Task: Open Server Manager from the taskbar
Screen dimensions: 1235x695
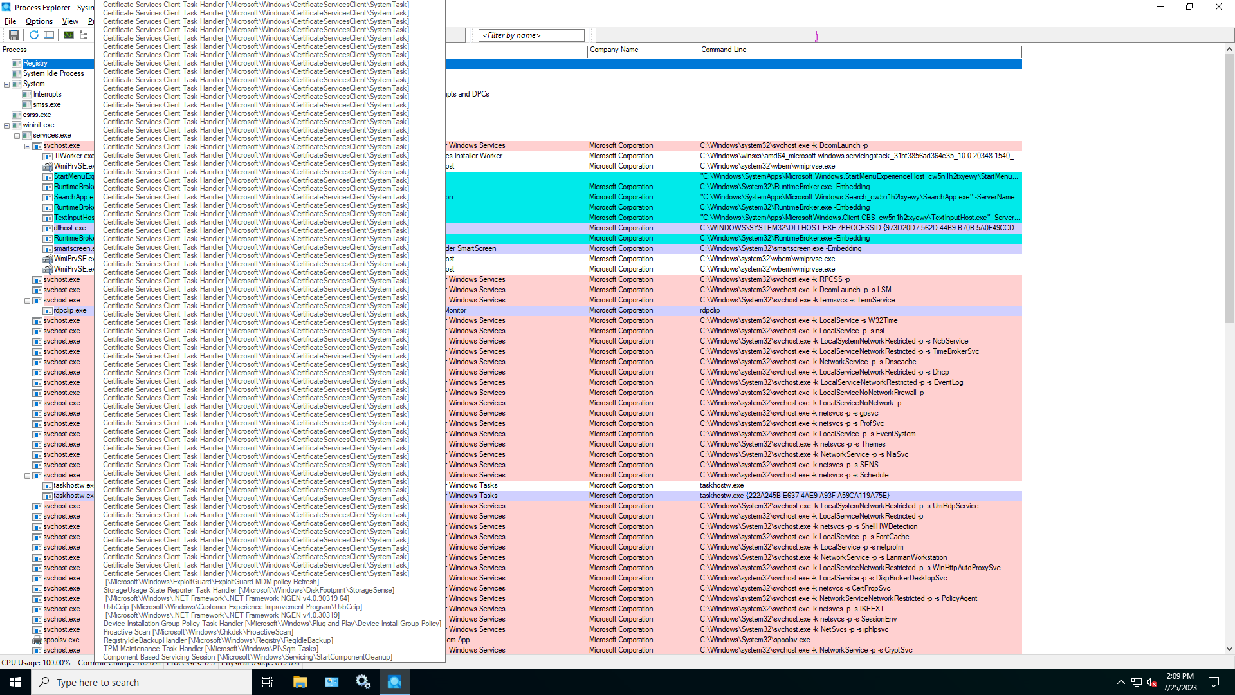Action: (331, 682)
